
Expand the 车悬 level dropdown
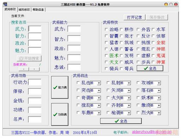click(99, 113)
